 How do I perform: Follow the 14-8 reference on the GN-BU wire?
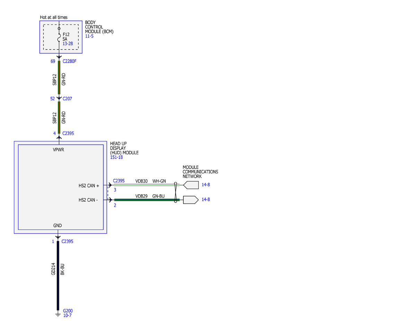[206, 200]
